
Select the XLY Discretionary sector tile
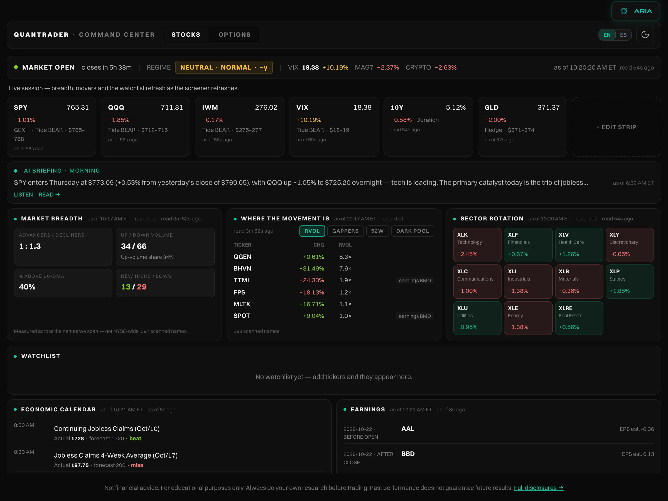pyautogui.click(x=630, y=245)
